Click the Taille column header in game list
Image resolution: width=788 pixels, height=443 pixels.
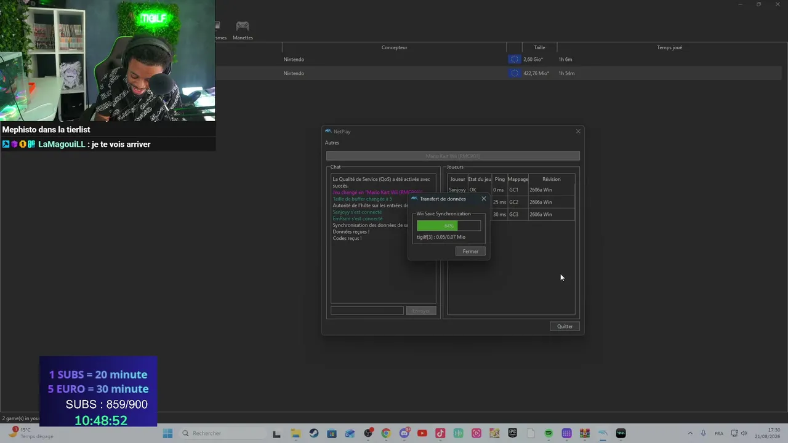[x=539, y=47]
